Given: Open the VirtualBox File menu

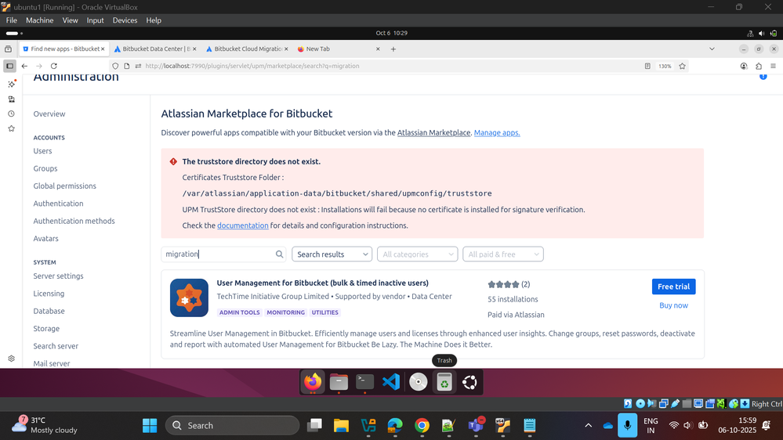Looking at the screenshot, I should point(12,20).
